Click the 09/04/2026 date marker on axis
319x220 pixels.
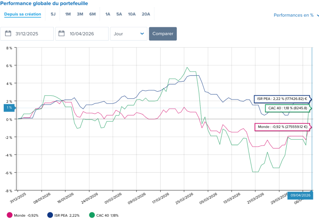pos(300,195)
